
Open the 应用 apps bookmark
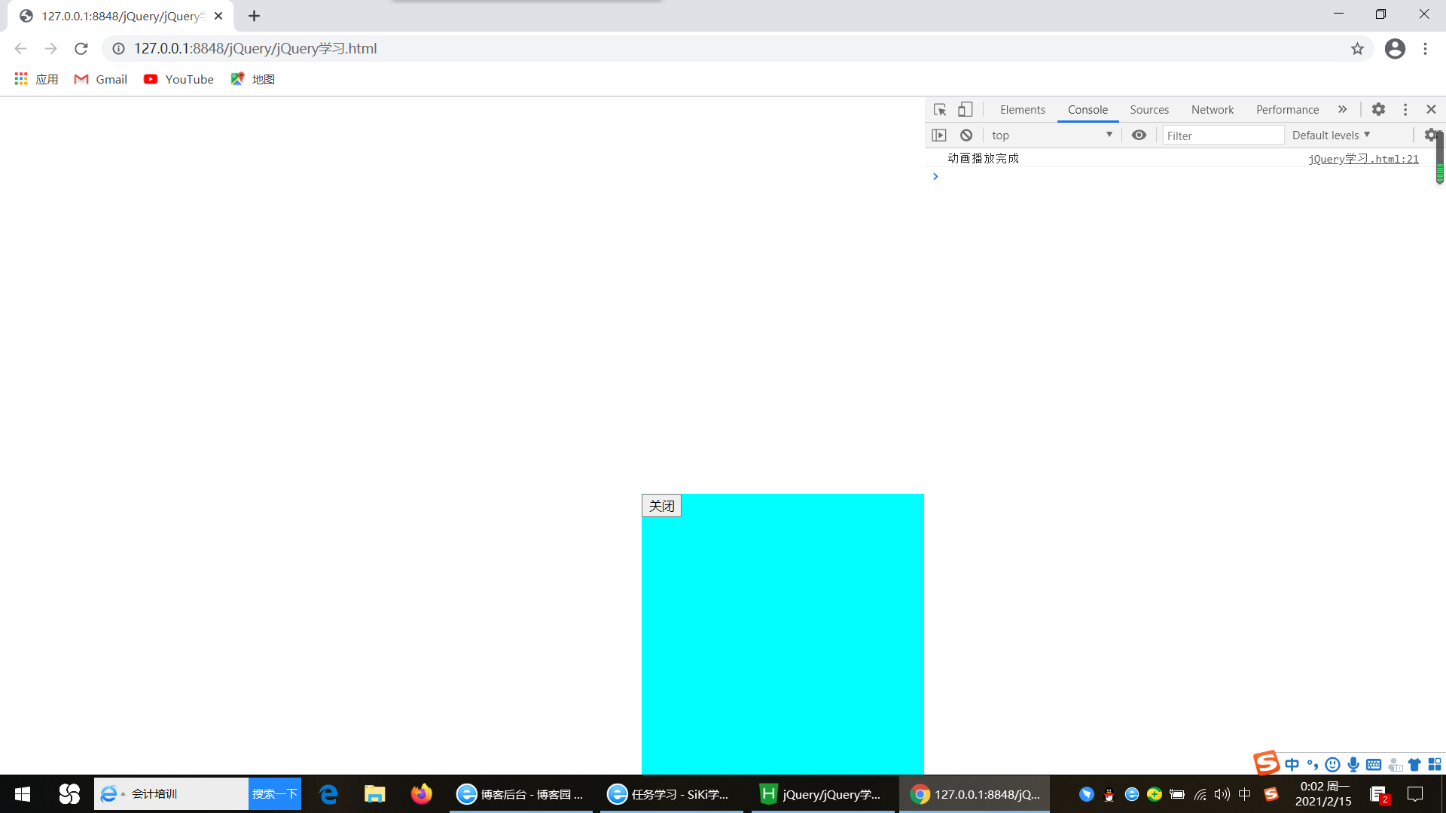[x=36, y=79]
